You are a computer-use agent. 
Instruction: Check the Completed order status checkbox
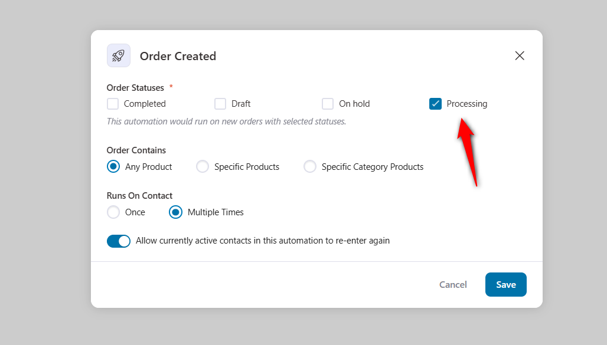112,103
